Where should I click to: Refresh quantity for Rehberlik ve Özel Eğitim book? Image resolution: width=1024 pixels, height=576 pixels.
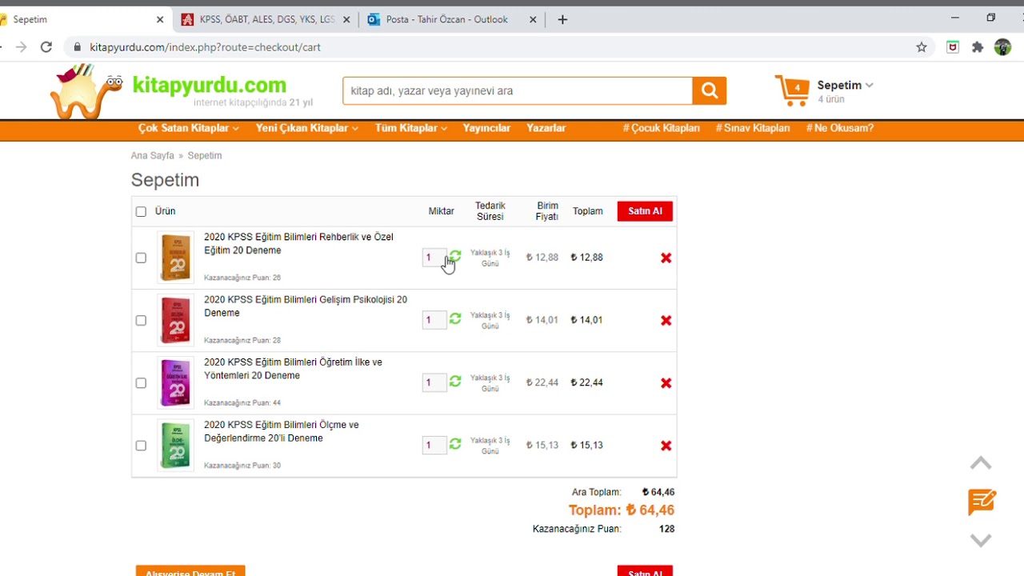click(455, 257)
